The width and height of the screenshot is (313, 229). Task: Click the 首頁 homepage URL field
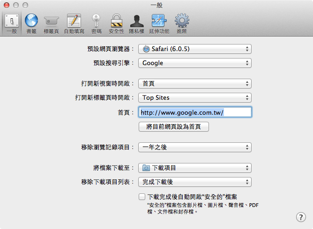tap(195, 112)
